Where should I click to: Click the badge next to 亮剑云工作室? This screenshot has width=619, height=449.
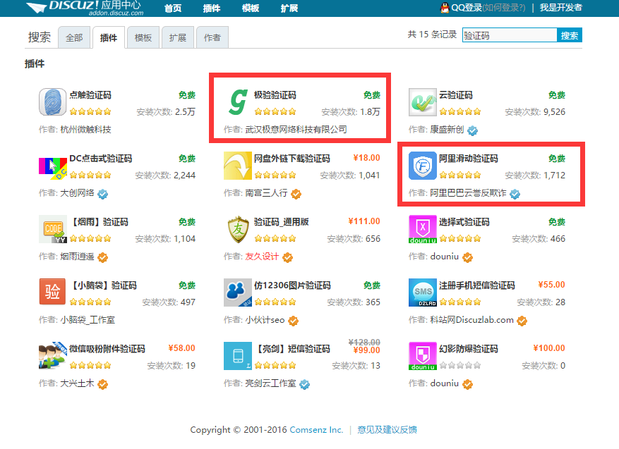pos(304,384)
